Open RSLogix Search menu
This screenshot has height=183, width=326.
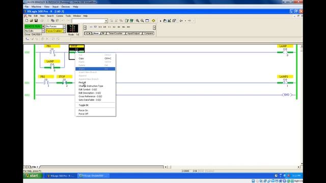50,16
